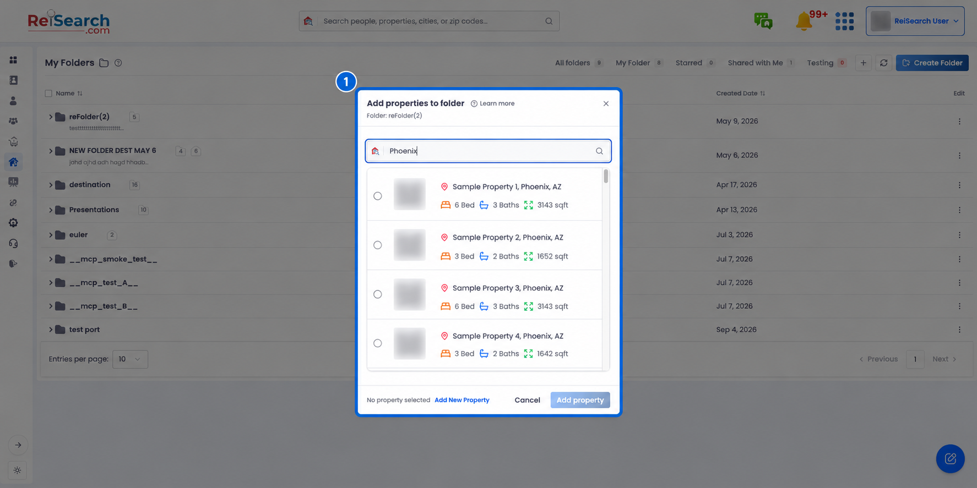Image resolution: width=977 pixels, height=488 pixels.
Task: Click the Phoenix property search field
Action: tap(488, 151)
